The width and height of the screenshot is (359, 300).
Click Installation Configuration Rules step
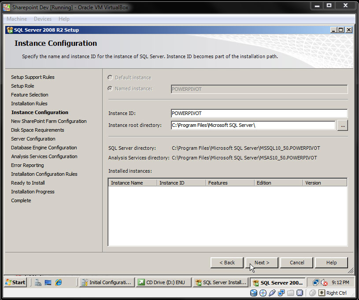(x=44, y=174)
